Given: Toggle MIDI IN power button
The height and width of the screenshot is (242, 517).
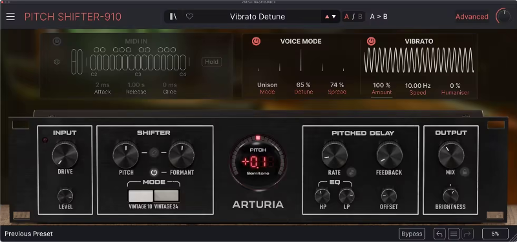Looking at the screenshot, I should [x=57, y=41].
